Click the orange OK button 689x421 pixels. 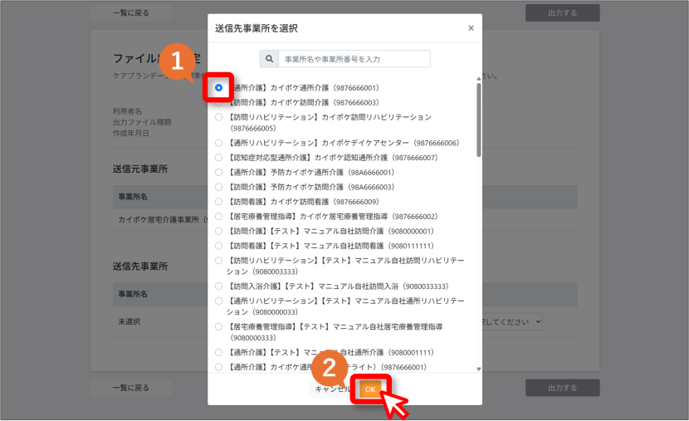[370, 389]
